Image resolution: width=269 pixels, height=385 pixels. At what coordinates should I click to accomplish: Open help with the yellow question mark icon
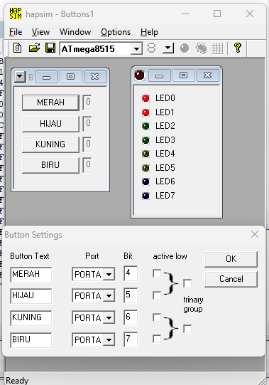[x=237, y=48]
